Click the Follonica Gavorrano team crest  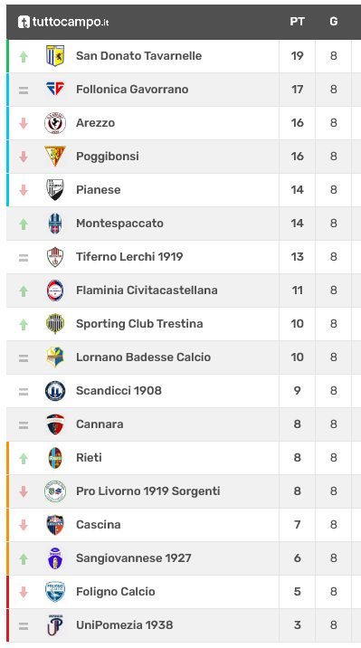point(55,89)
